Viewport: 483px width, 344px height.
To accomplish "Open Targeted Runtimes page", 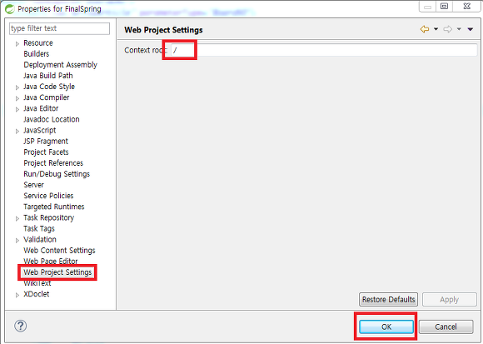I will pyautogui.click(x=54, y=207).
